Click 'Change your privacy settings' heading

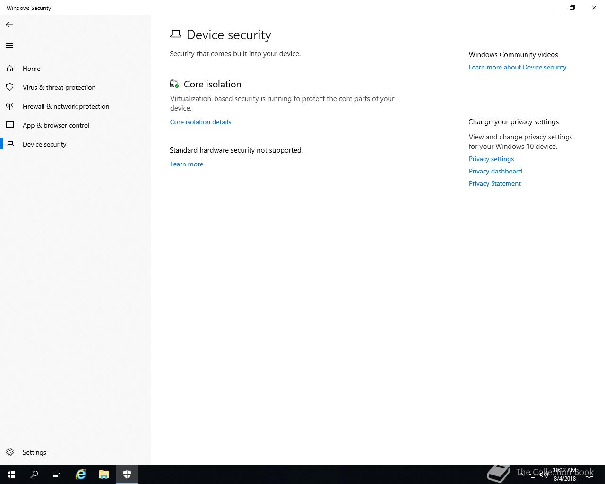pyautogui.click(x=514, y=122)
